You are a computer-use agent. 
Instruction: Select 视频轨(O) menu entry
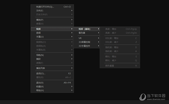52,42
